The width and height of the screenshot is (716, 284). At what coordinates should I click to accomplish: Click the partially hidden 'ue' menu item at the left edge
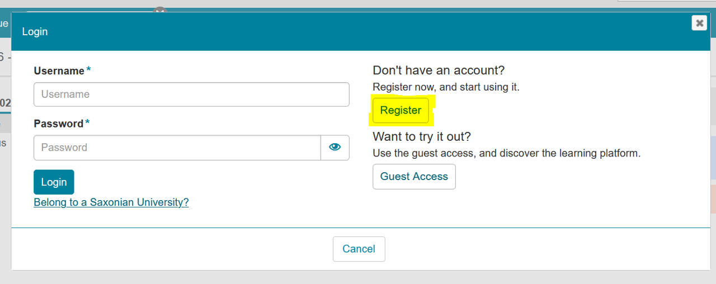tap(4, 24)
